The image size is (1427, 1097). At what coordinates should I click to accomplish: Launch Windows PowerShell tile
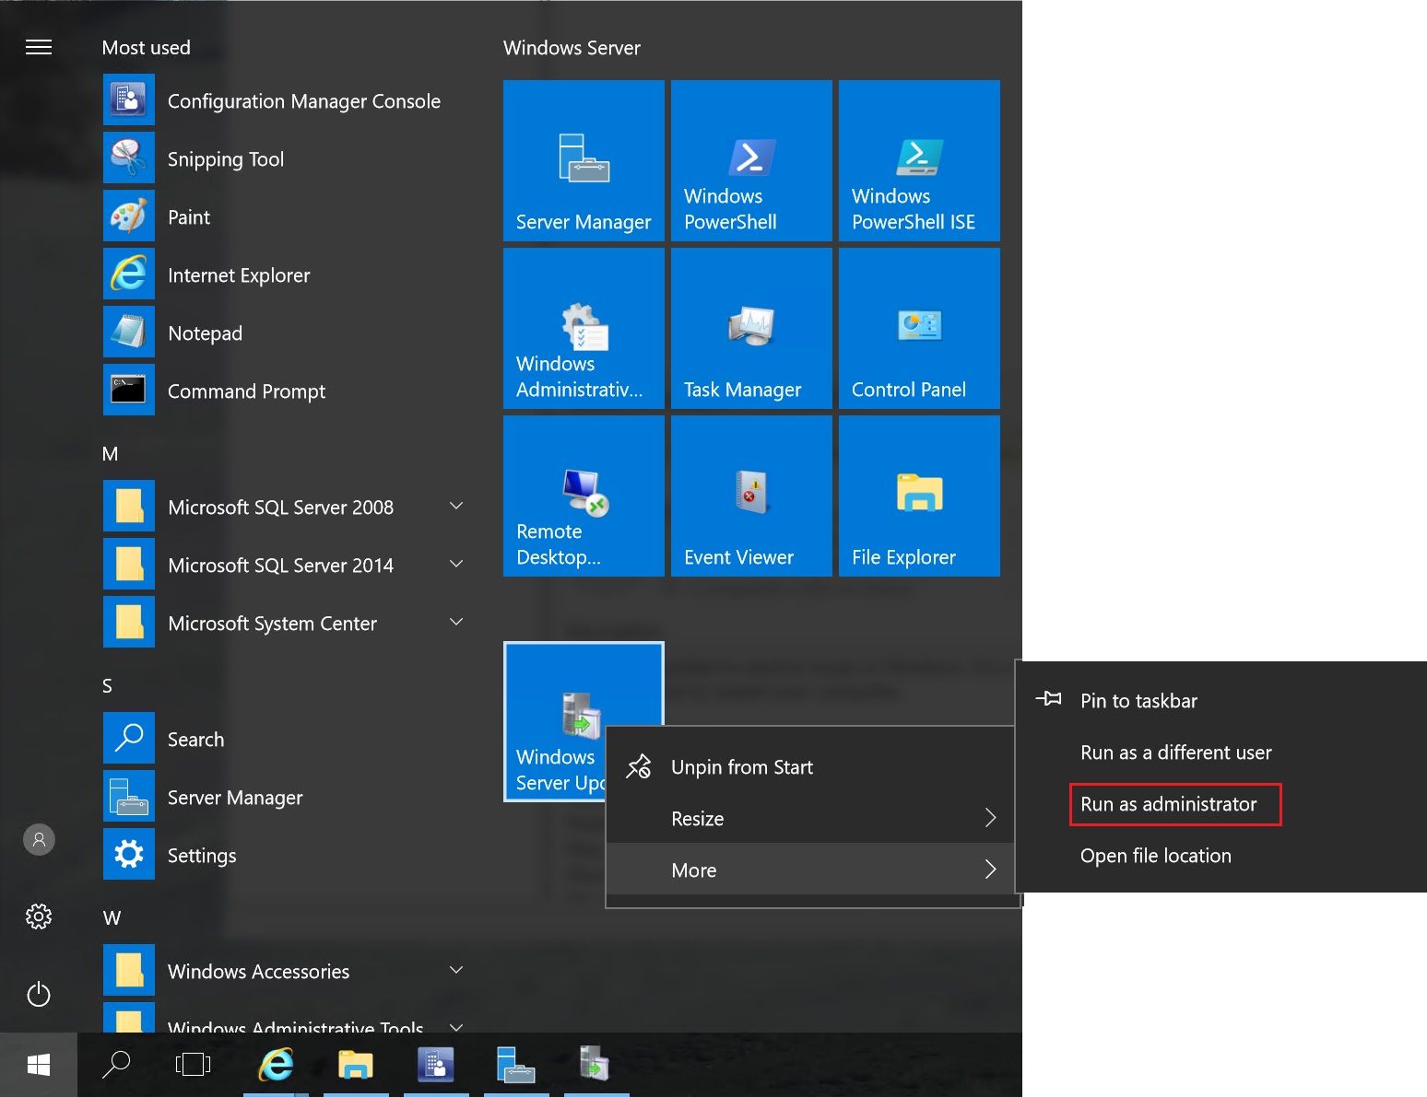tap(750, 161)
